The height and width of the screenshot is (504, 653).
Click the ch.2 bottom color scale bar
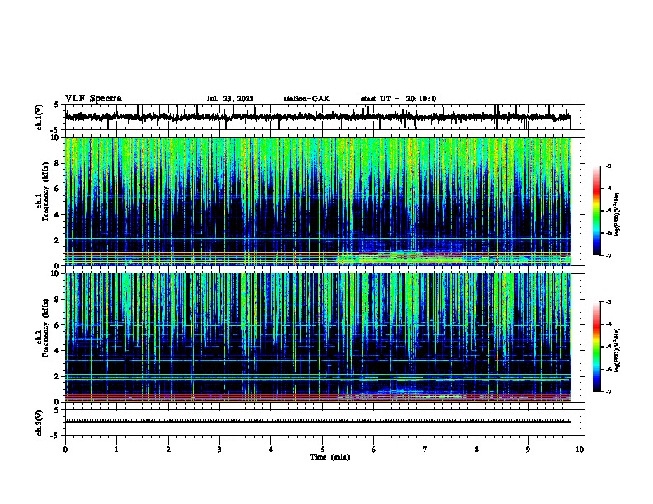coord(596,347)
